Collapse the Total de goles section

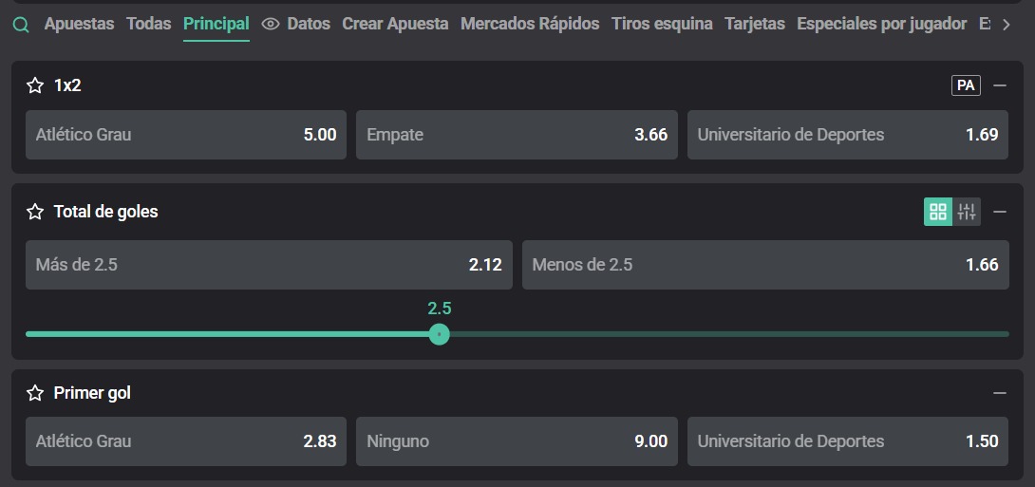pyautogui.click(x=1000, y=212)
